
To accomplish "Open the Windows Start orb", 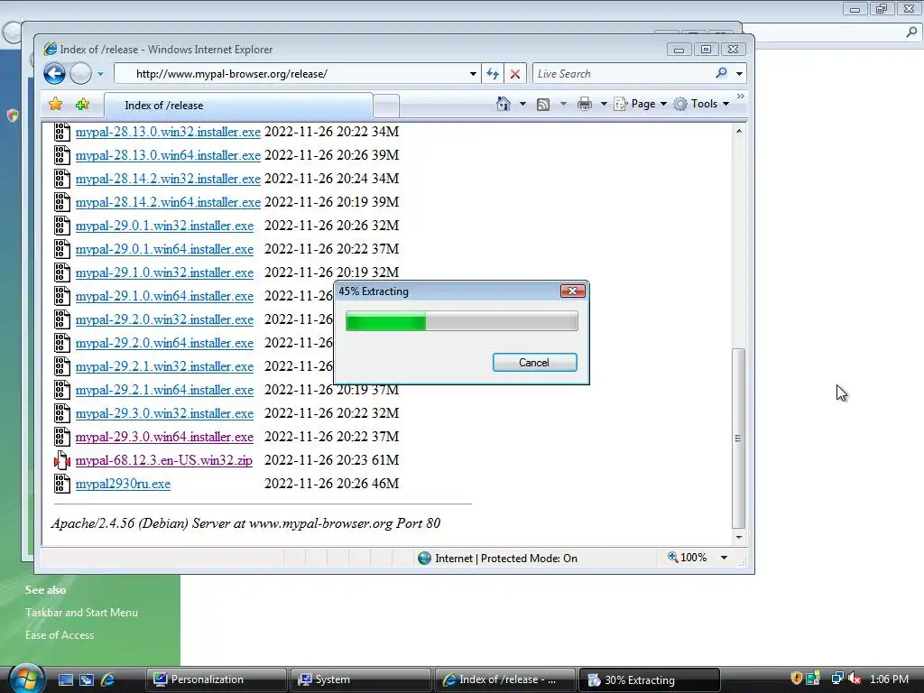I will (26, 678).
